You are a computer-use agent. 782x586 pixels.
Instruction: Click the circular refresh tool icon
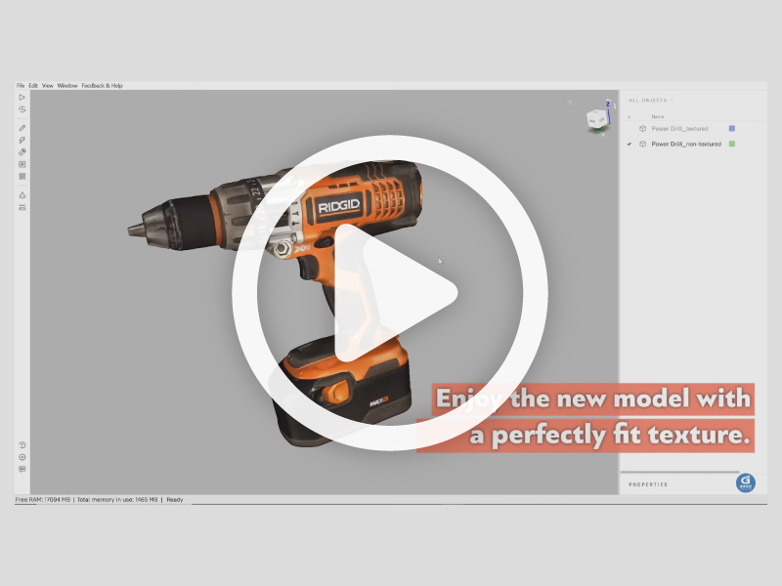coord(22,109)
